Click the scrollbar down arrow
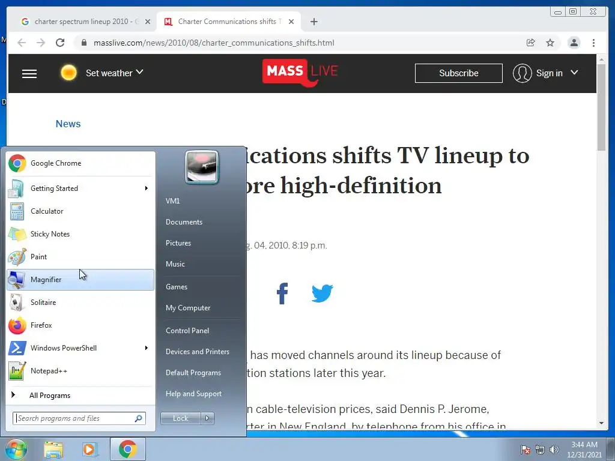Viewport: 615px width, 461px height. coord(601,423)
